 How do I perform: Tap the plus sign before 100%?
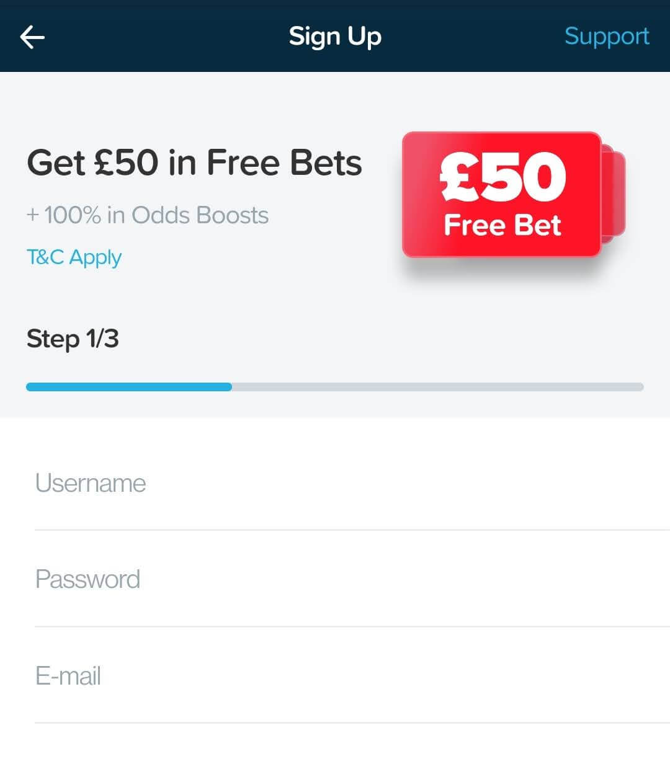pyautogui.click(x=33, y=215)
